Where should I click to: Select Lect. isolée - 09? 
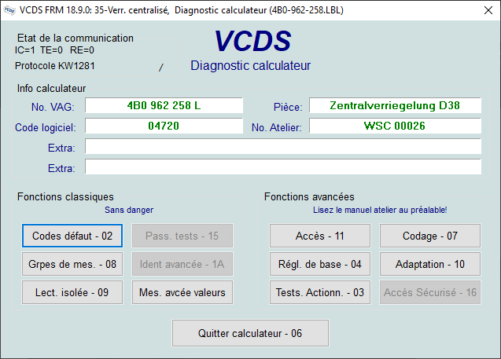72,292
